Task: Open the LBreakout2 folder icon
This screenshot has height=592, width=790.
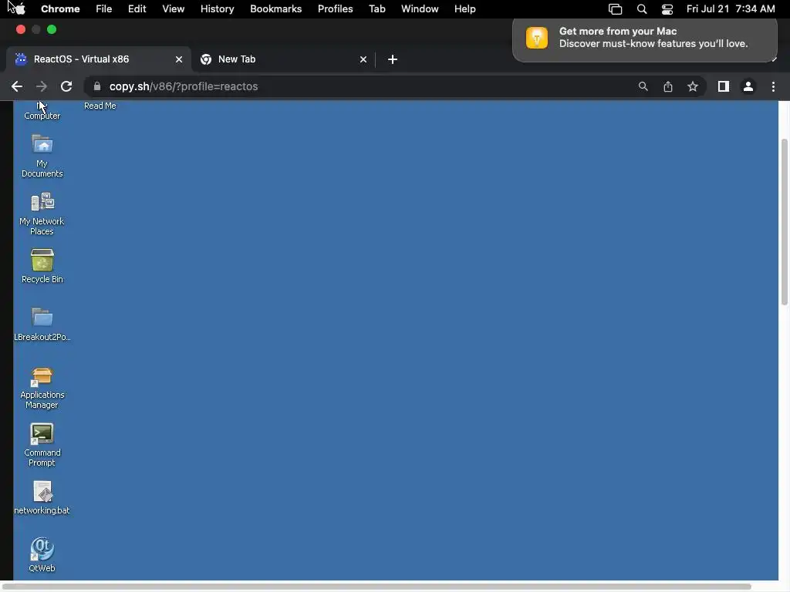Action: (x=42, y=317)
